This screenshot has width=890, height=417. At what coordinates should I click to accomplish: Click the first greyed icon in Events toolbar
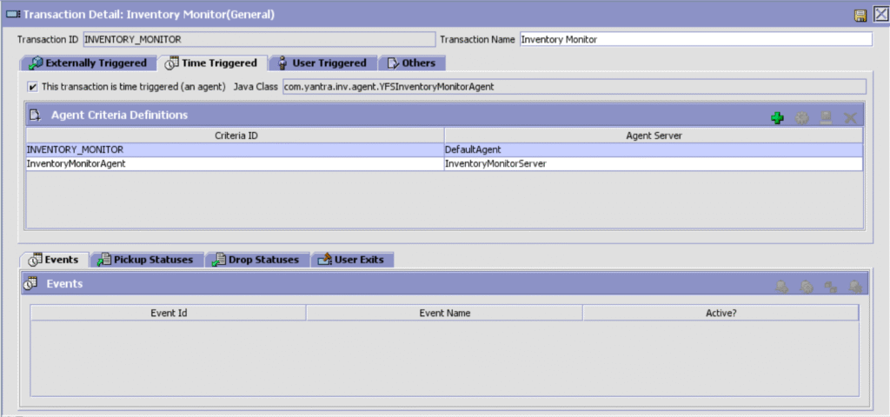(x=782, y=286)
